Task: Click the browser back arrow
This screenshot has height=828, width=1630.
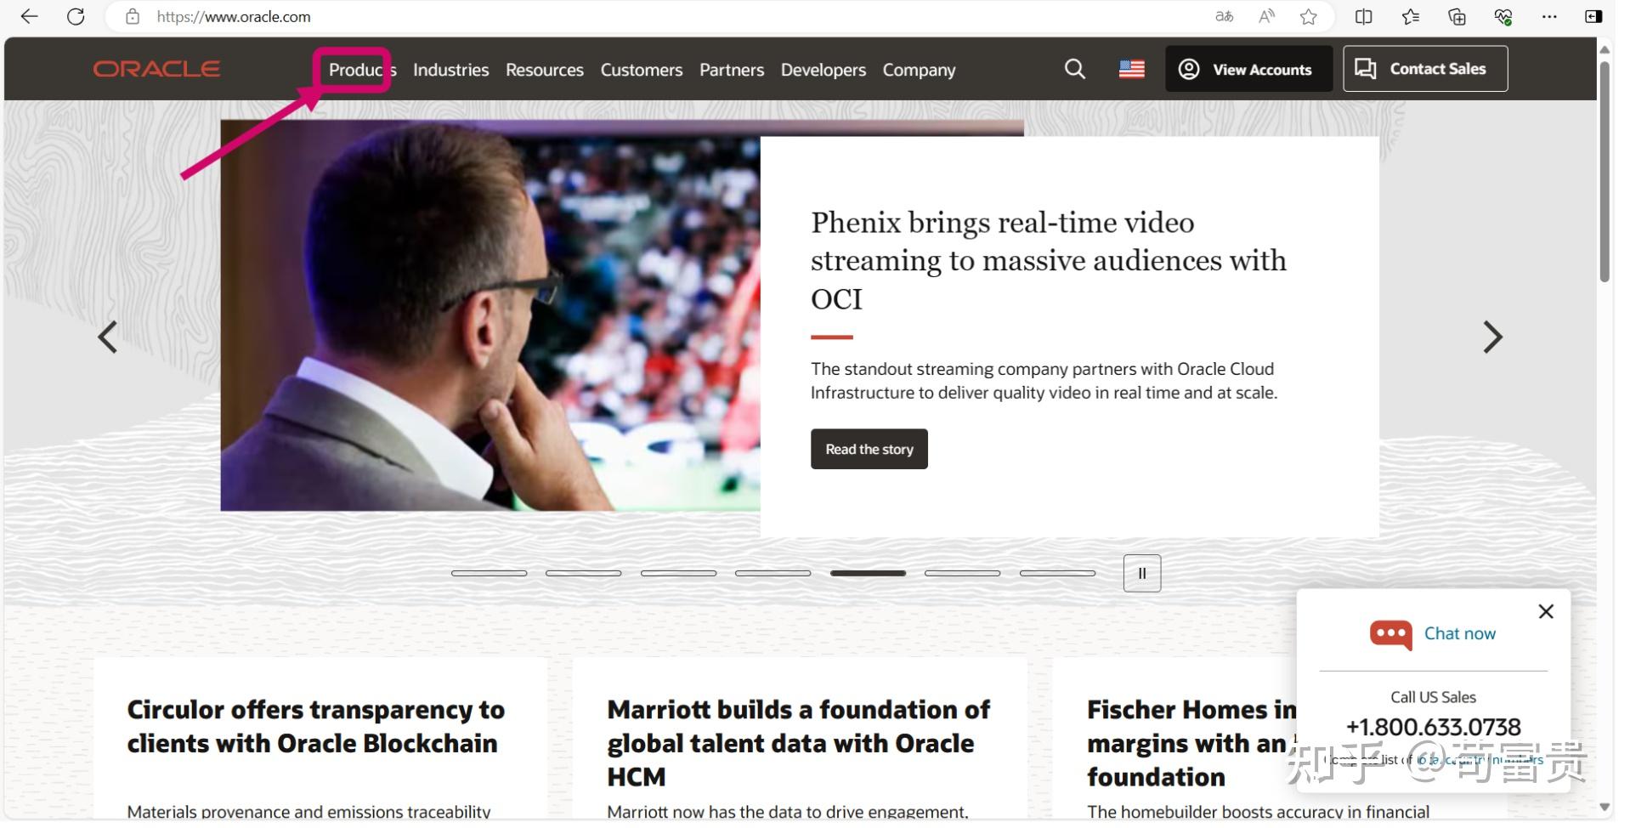Action: [29, 16]
